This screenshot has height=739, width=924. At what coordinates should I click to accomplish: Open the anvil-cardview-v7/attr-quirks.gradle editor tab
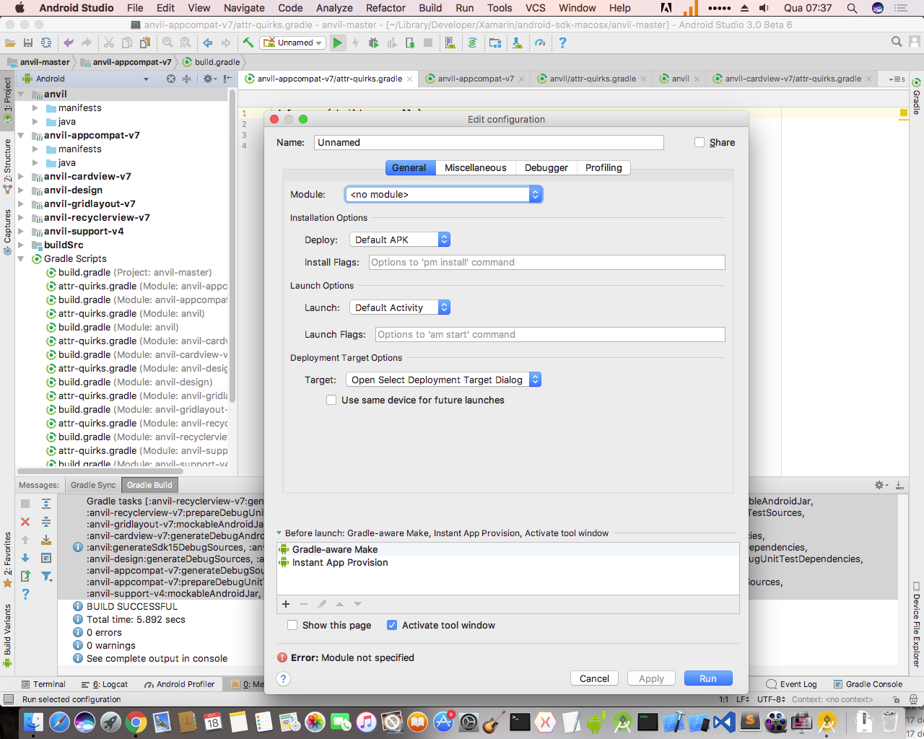[792, 79]
